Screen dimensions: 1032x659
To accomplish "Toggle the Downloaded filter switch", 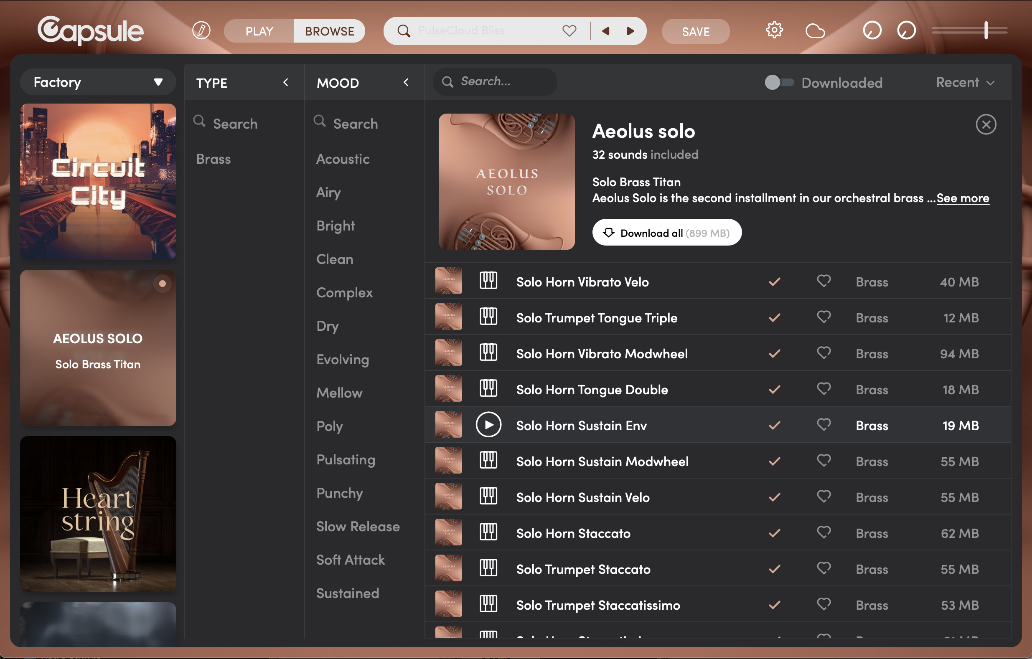I will (779, 82).
